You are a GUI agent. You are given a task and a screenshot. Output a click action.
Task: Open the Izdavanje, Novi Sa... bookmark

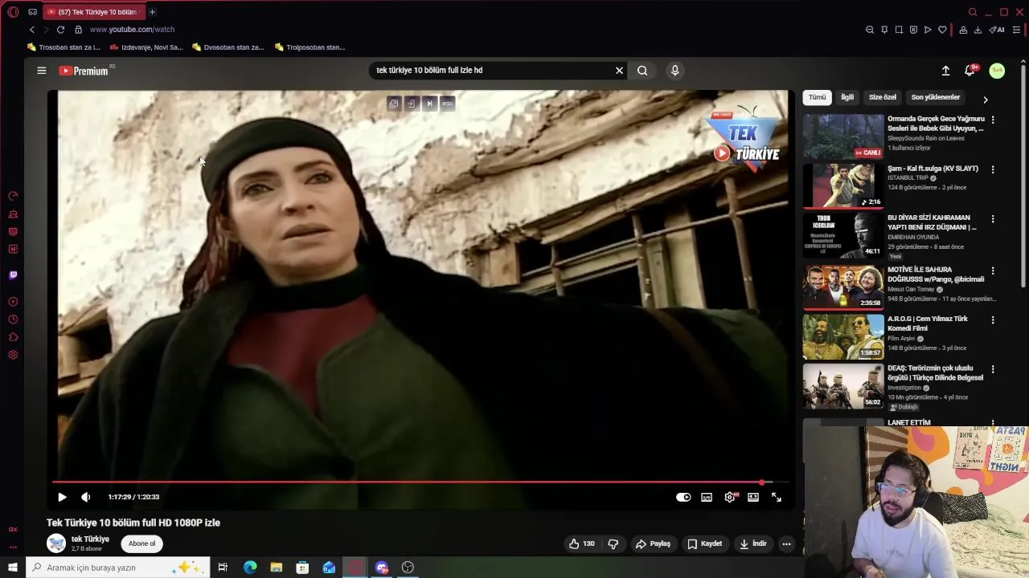tap(146, 47)
